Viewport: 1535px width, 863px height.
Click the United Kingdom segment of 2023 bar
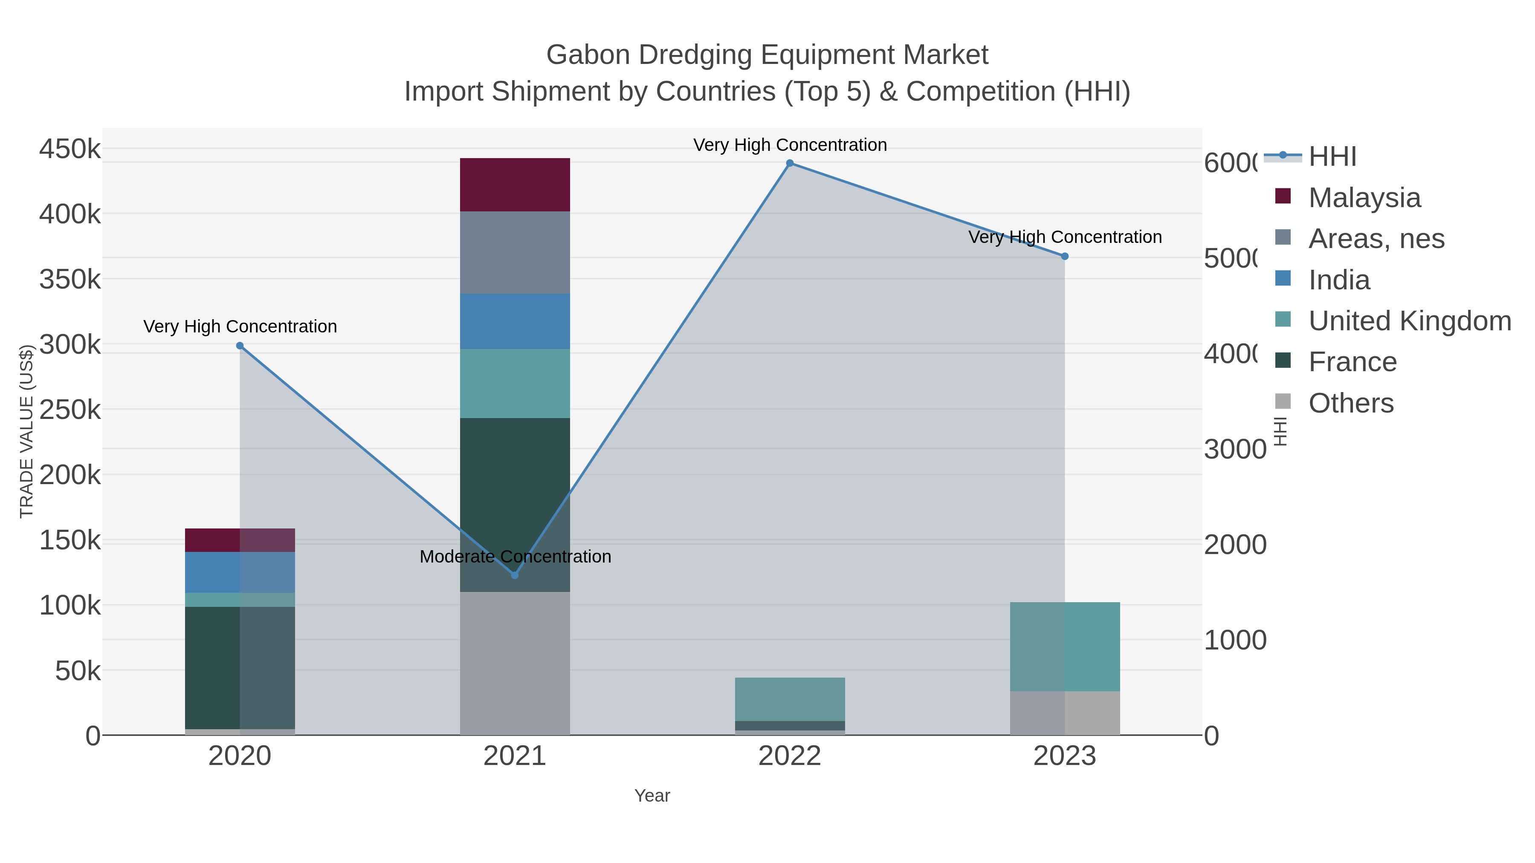point(1065,647)
